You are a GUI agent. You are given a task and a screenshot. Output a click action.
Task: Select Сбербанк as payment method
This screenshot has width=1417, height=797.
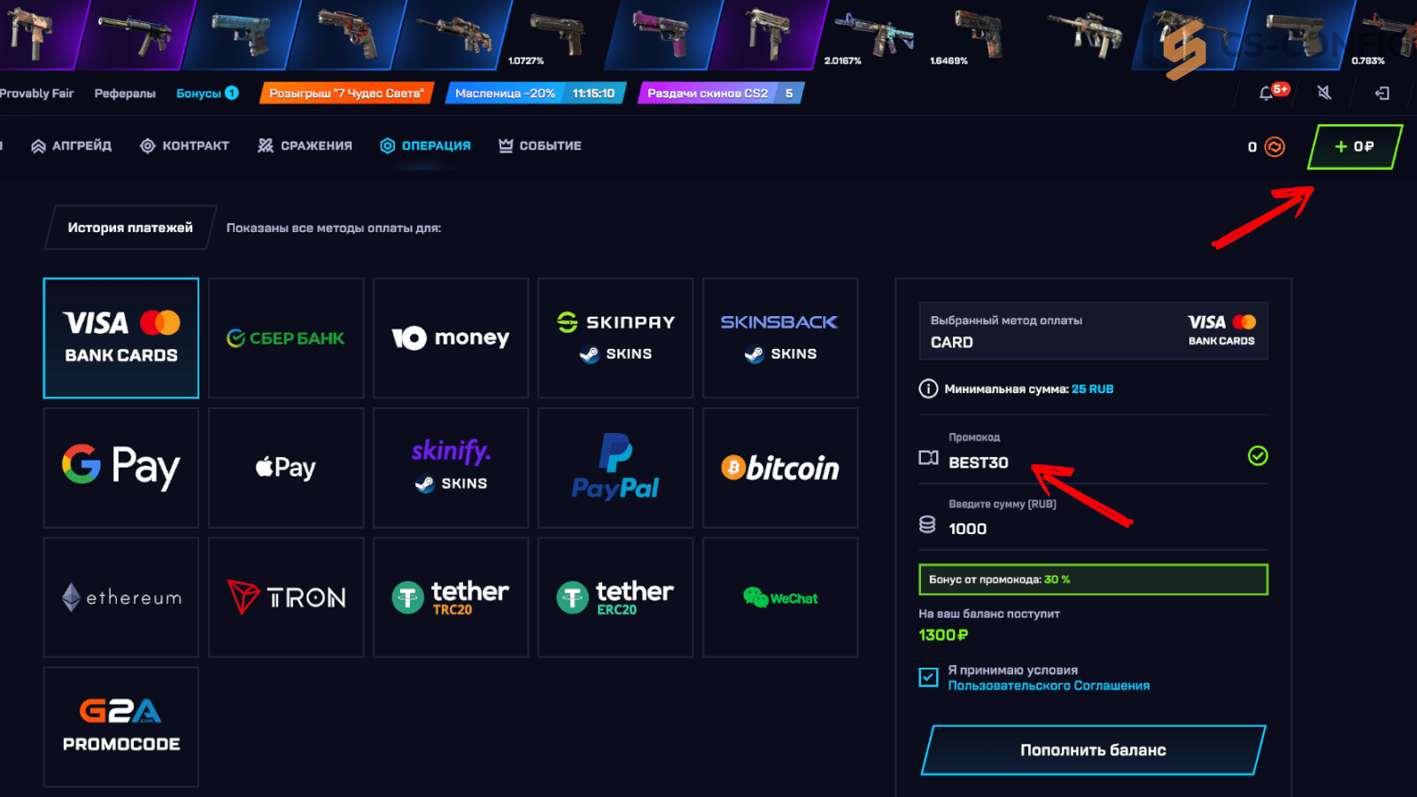(286, 338)
